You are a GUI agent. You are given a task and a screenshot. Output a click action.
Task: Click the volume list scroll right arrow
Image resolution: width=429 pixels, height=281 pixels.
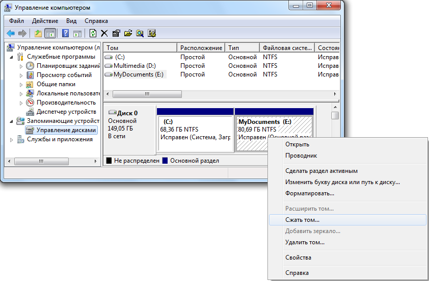tap(335, 94)
